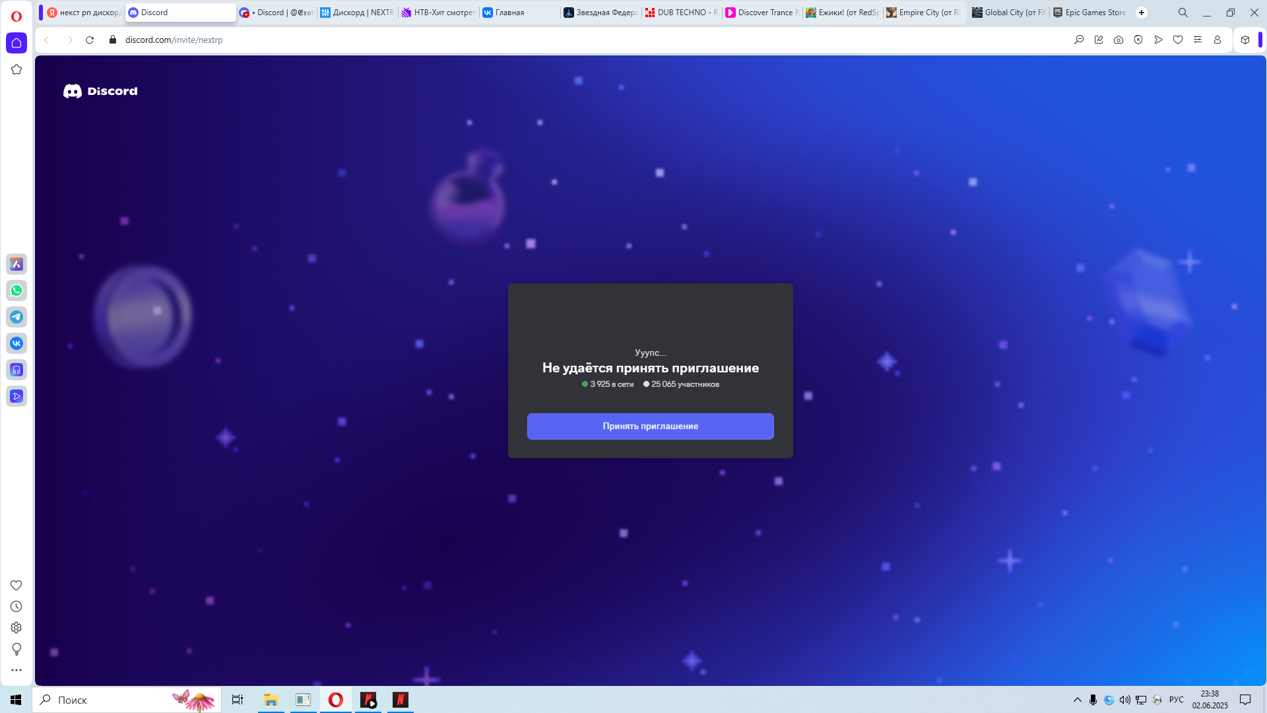Click the edit pencil toolbar icon
Image resolution: width=1267 pixels, height=713 pixels.
[1099, 40]
